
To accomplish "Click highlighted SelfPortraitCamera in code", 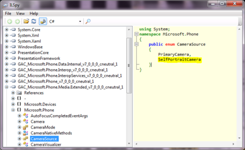I will click(179, 59).
